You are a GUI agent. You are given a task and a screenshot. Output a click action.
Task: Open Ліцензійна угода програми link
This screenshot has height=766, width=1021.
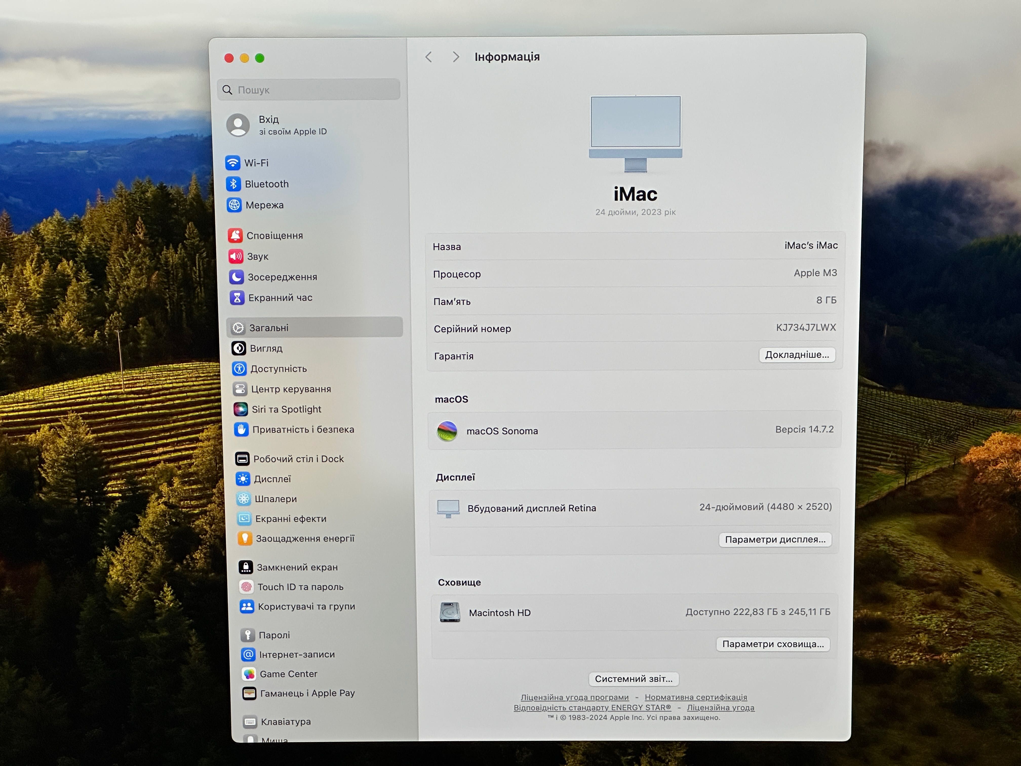tap(575, 697)
